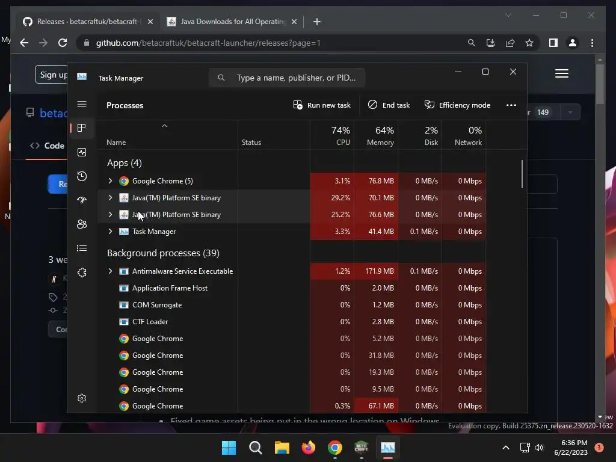Click the GitHub Sign up button

53,75
